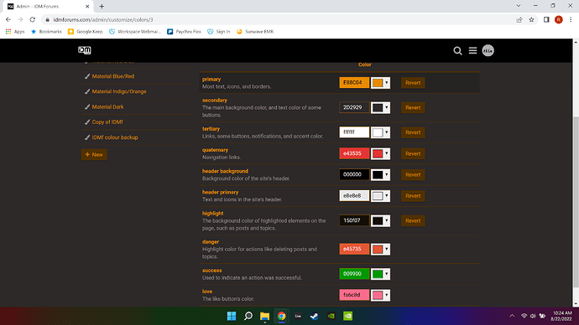
Task: Open header primary color picker dropdown
Action: coord(380,196)
